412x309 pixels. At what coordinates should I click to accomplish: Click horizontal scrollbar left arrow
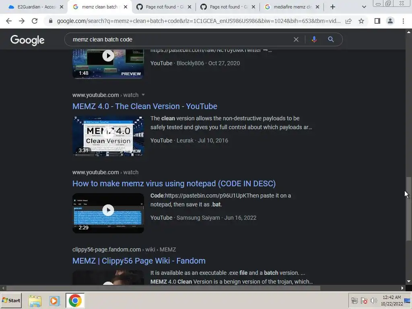pyautogui.click(x=3, y=288)
